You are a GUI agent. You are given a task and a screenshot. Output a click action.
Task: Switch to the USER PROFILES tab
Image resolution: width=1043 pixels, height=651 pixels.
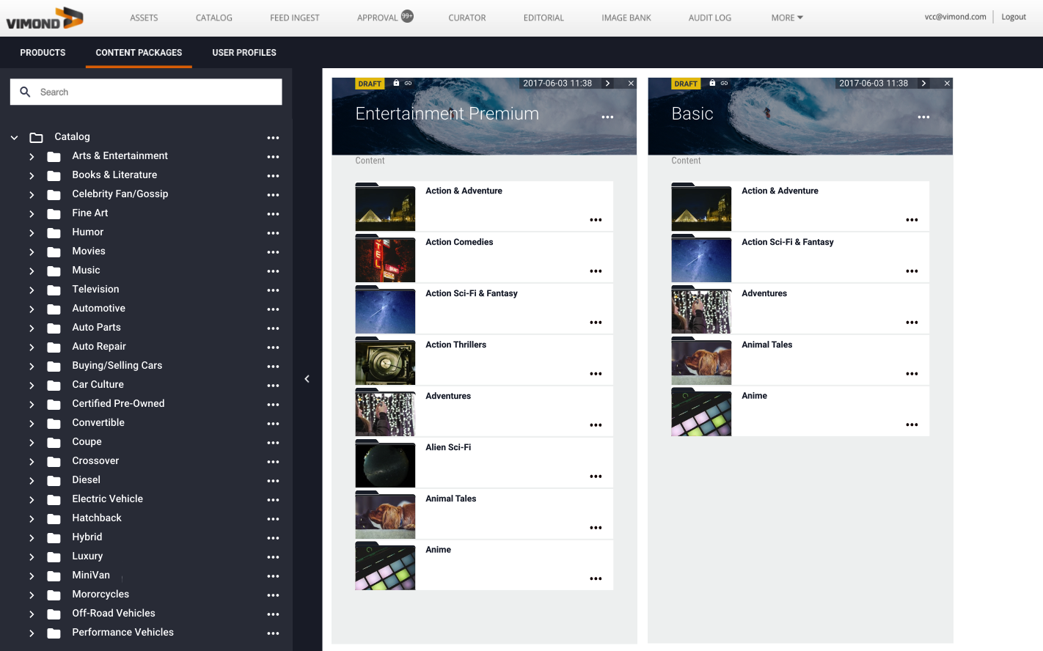(244, 53)
